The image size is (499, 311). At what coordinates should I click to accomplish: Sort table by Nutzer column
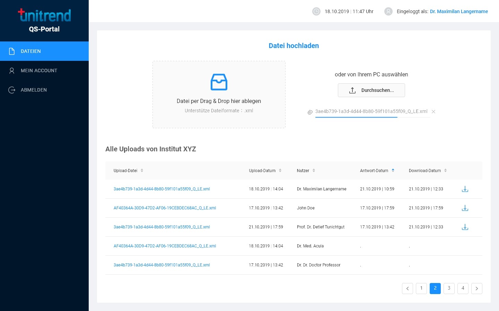pyautogui.click(x=314, y=171)
